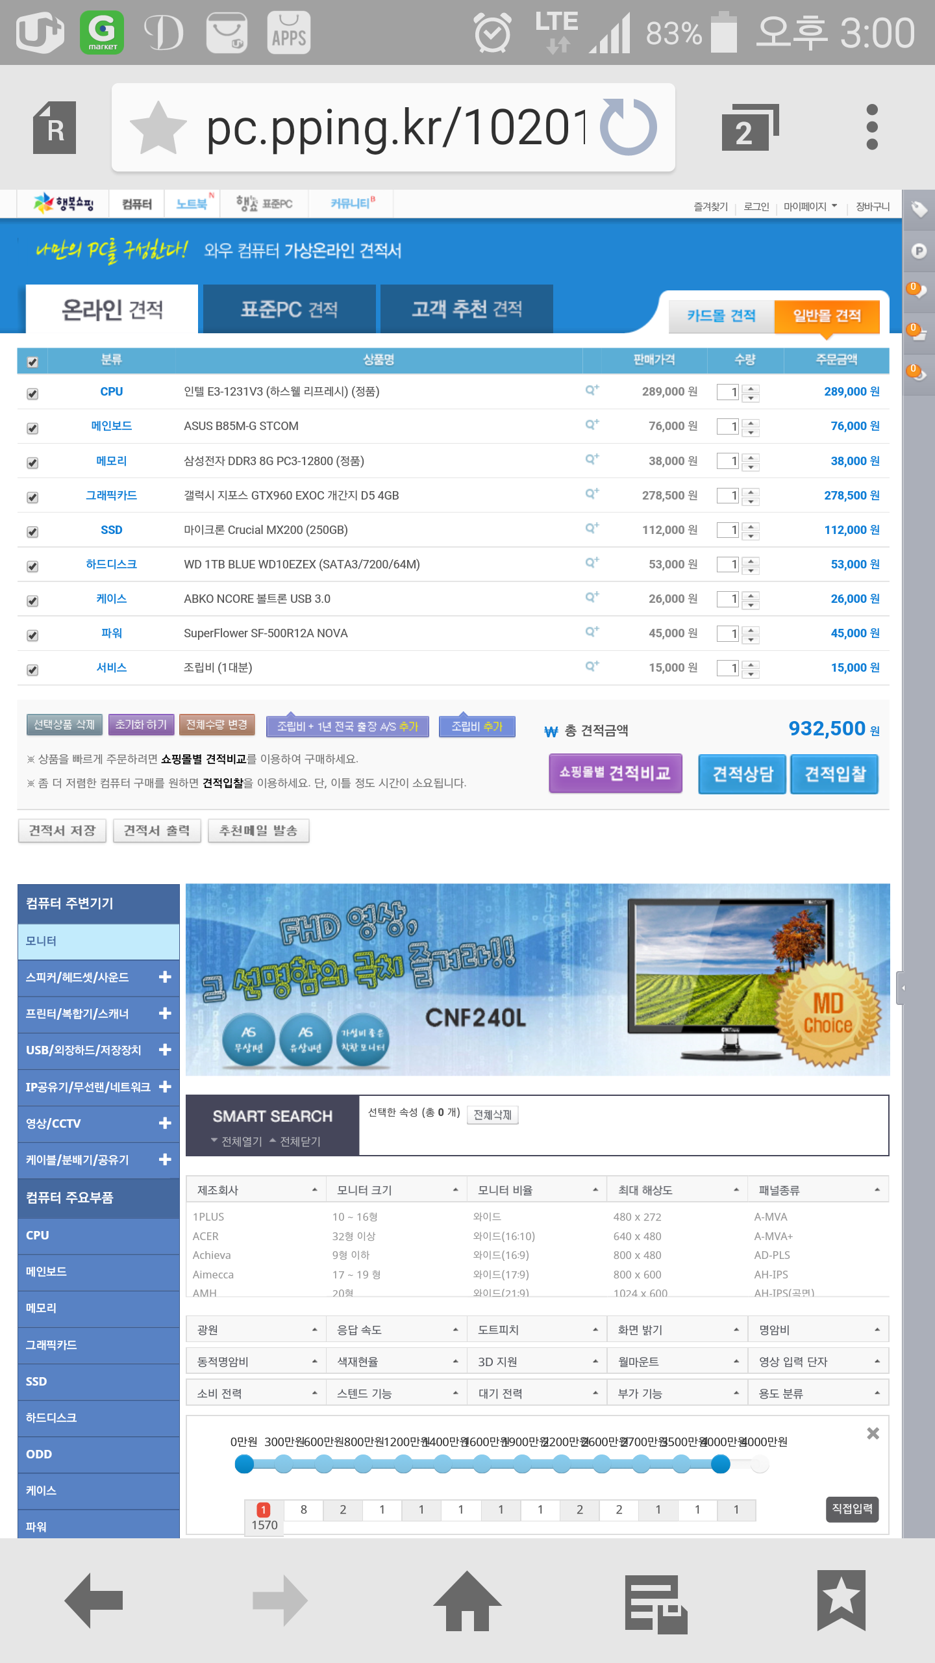This screenshot has width=935, height=1663.
Task: Open the 노트북 top menu
Action: [192, 204]
